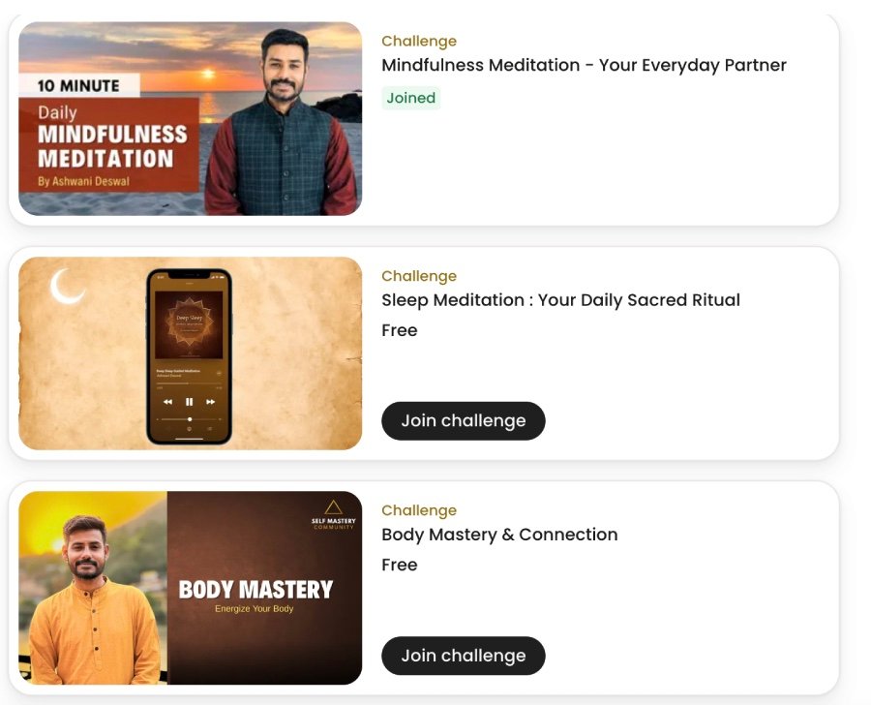Open Body Mastery & Connection title
Viewport: 871px width, 705px height.
[499, 535]
